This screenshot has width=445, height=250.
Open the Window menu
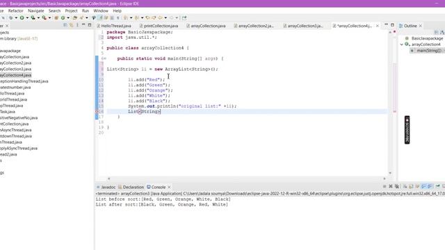pyautogui.click(x=101, y=11)
